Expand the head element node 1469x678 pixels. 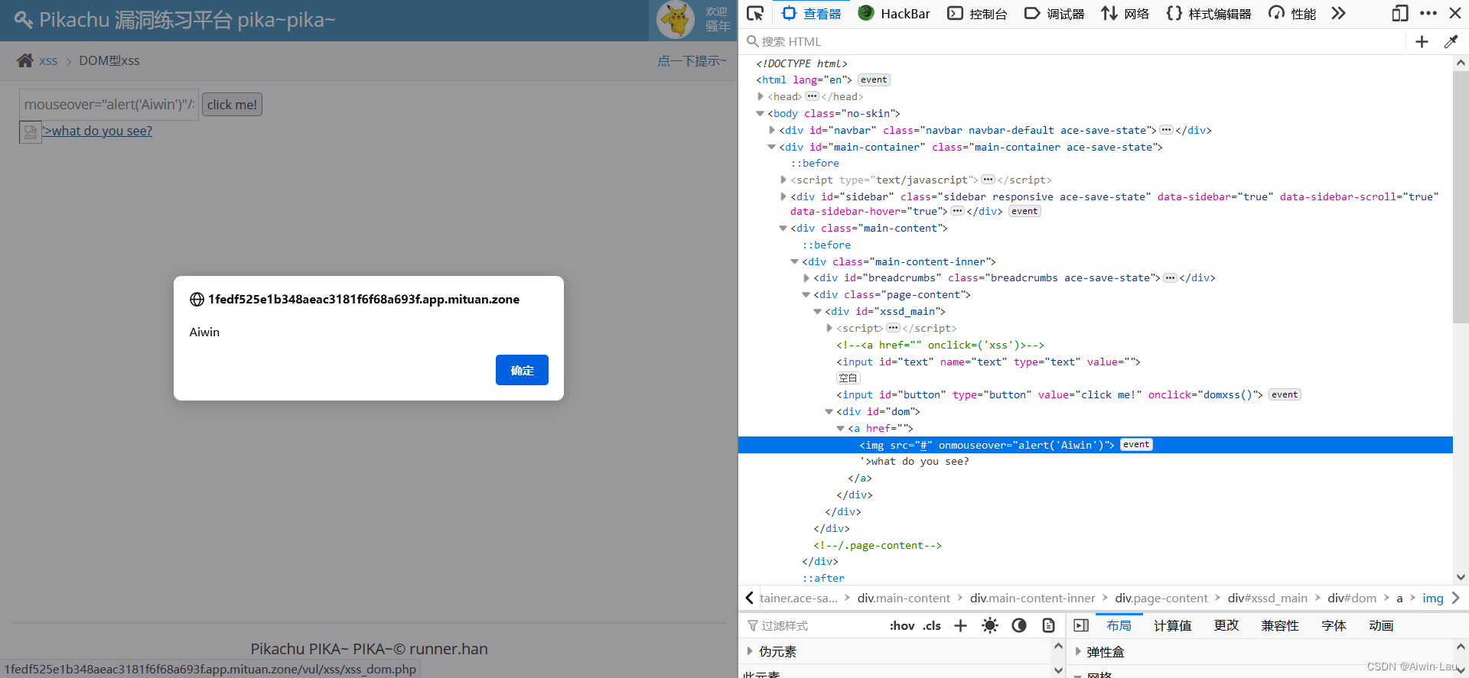[x=761, y=96]
